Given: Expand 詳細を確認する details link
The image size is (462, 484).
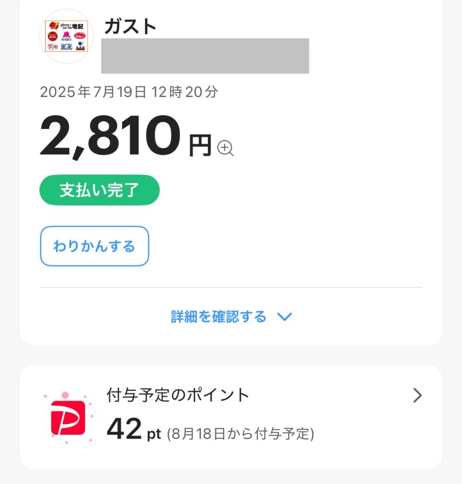Looking at the screenshot, I should pos(231,317).
